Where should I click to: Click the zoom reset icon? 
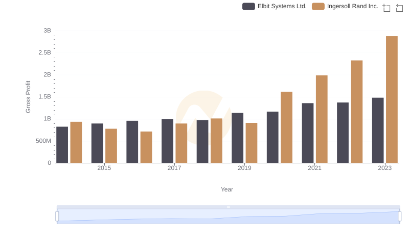pos(399,8)
